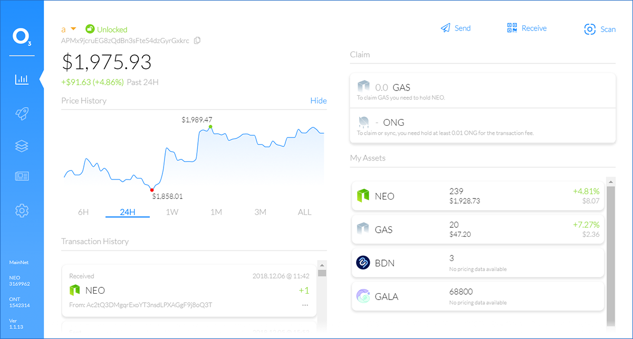
Task: Toggle the GALA asset row
Action: 477,296
